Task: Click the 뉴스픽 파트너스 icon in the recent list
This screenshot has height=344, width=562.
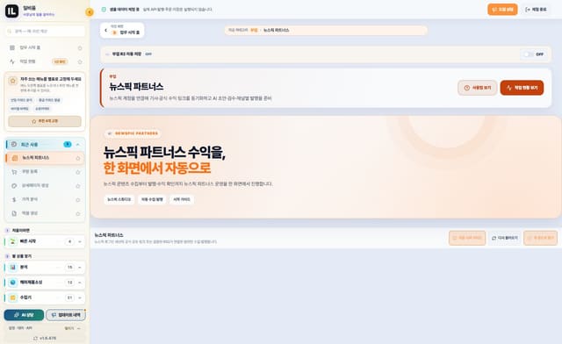Action: pyautogui.click(x=15, y=158)
